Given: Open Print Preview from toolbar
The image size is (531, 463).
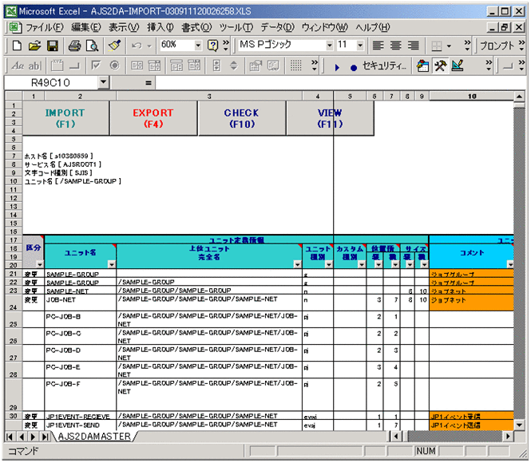Looking at the screenshot, I should pyautogui.click(x=93, y=46).
